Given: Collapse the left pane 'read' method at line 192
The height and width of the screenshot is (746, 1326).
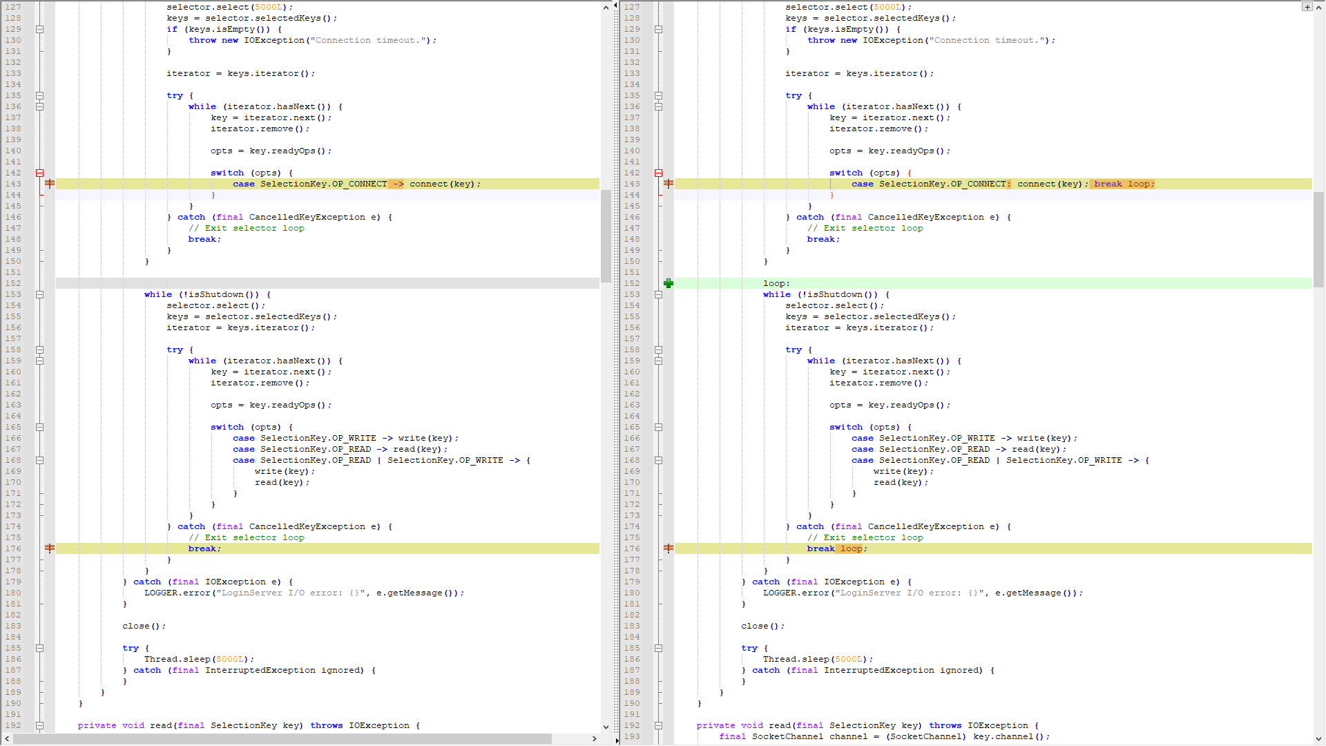Looking at the screenshot, I should [40, 725].
